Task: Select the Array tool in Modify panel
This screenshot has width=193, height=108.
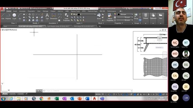Action: 37,20
